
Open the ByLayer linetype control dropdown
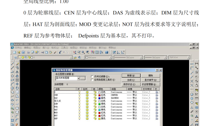[141, 57]
